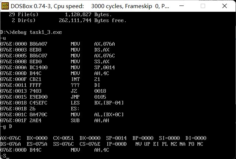Click the BP=0000 register value

coord(143,138)
